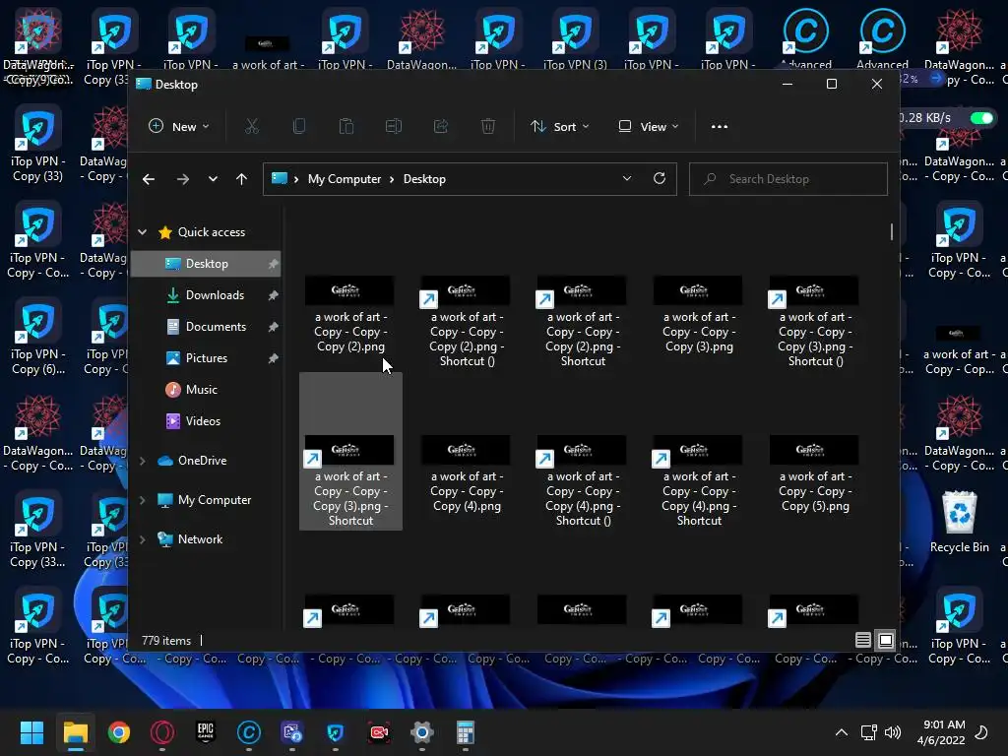Image resolution: width=1008 pixels, height=756 pixels.
Task: Click the '779 items' status text
Action: [166, 640]
